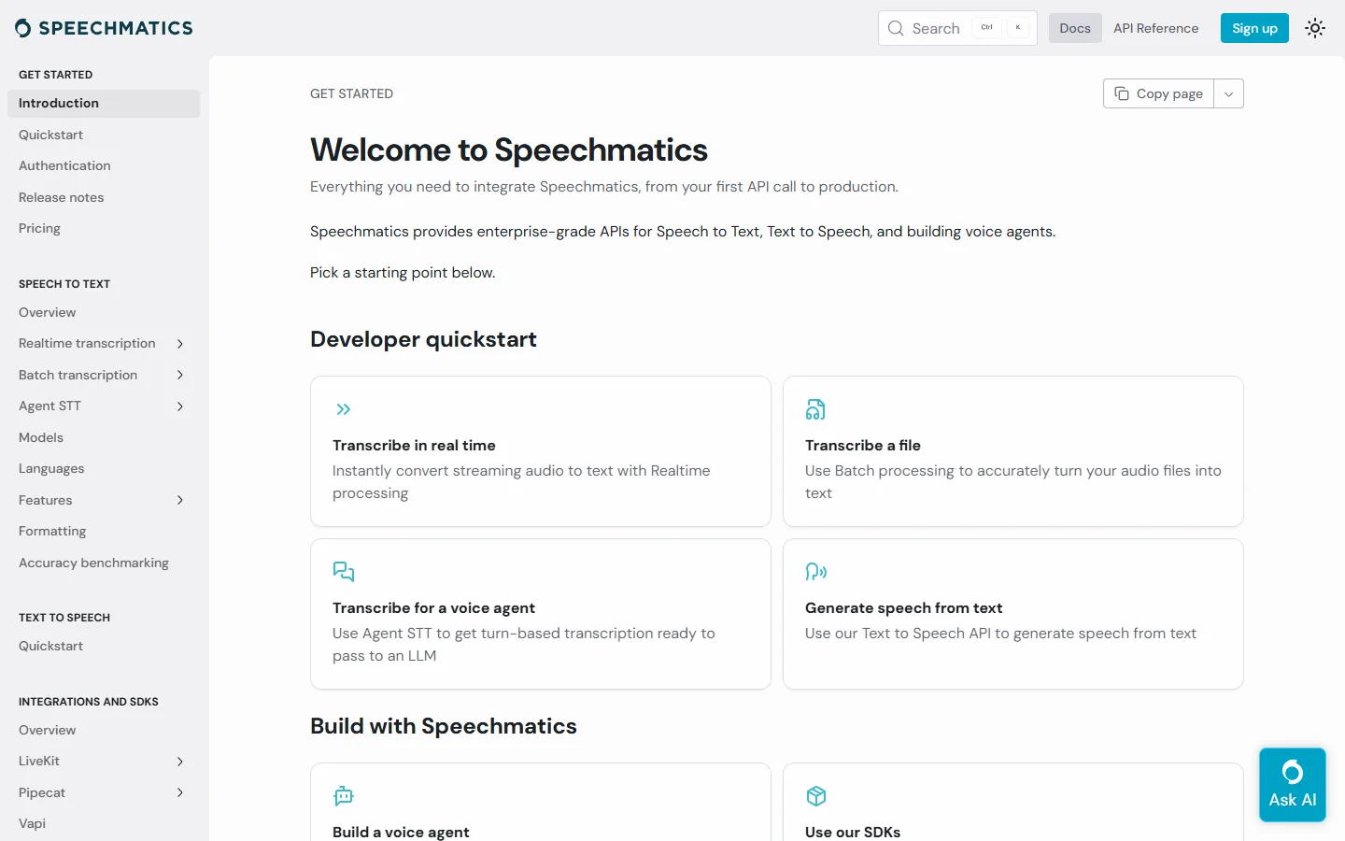Viewport: 1345px width, 841px height.
Task: Switch to the API Reference tab
Action: coord(1155,28)
